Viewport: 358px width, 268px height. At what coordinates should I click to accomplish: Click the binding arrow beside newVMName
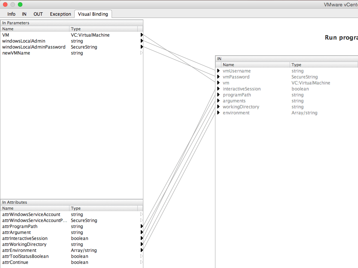click(141, 53)
